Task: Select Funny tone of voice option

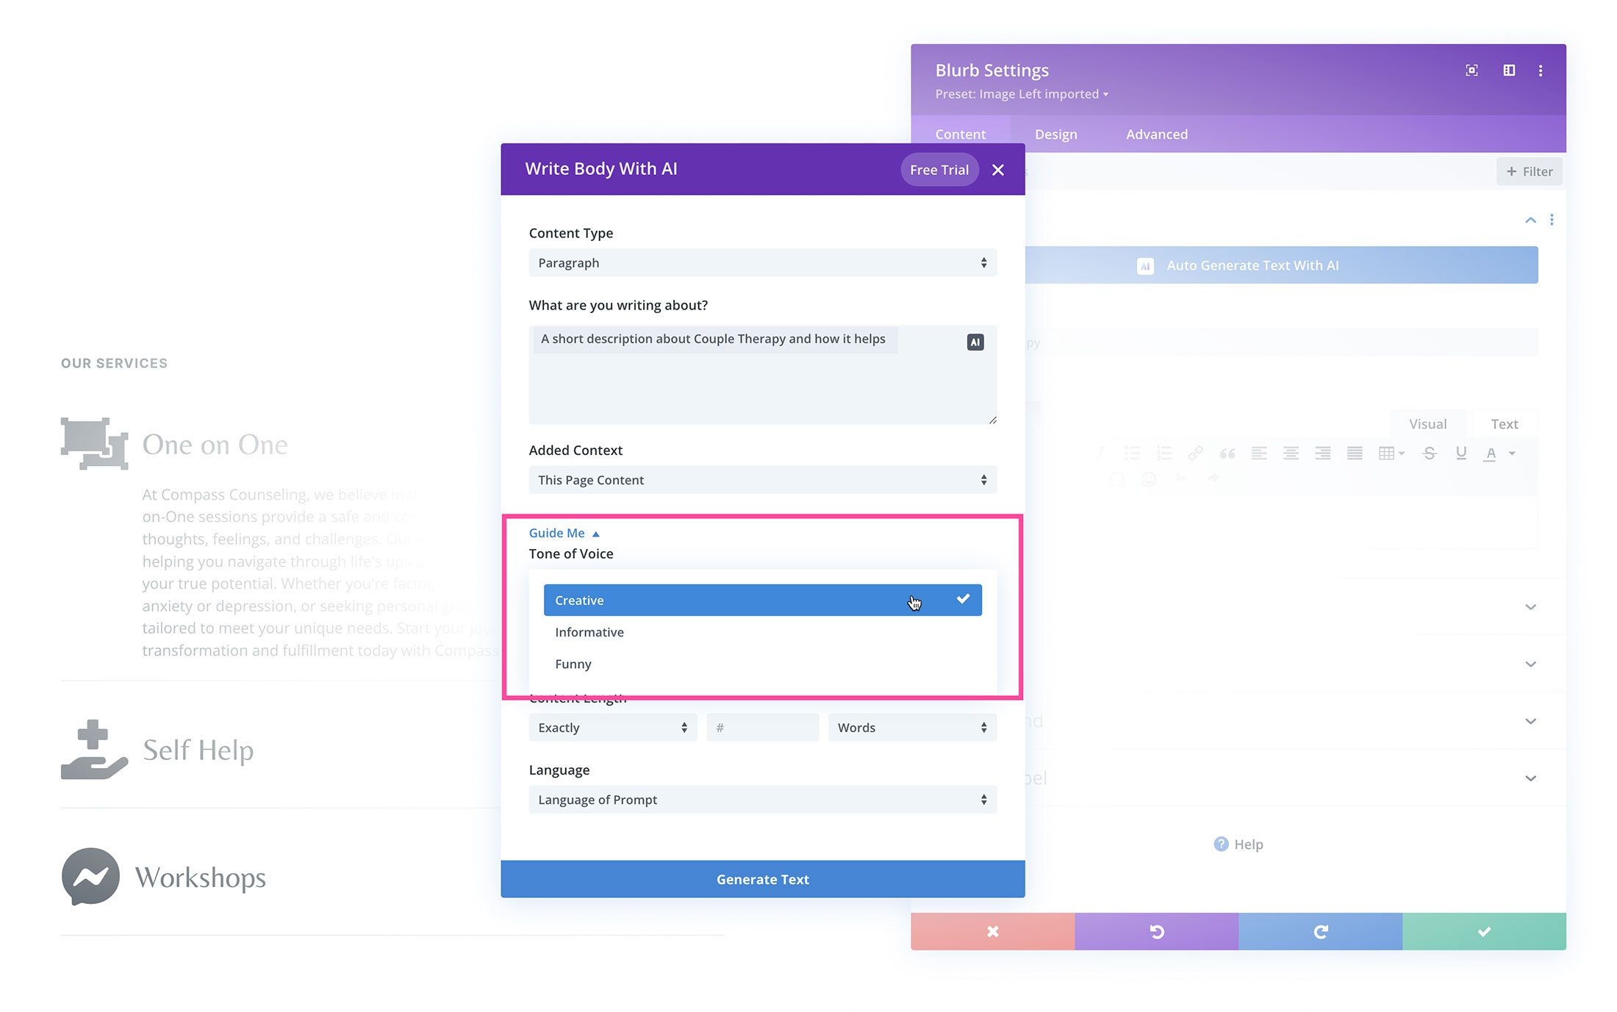Action: [x=573, y=664]
